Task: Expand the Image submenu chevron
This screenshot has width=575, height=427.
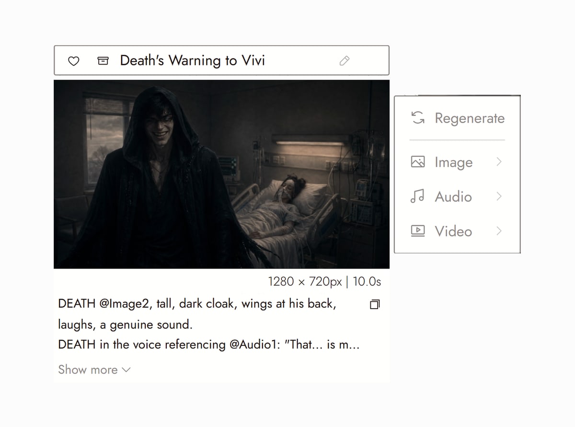Action: click(499, 162)
